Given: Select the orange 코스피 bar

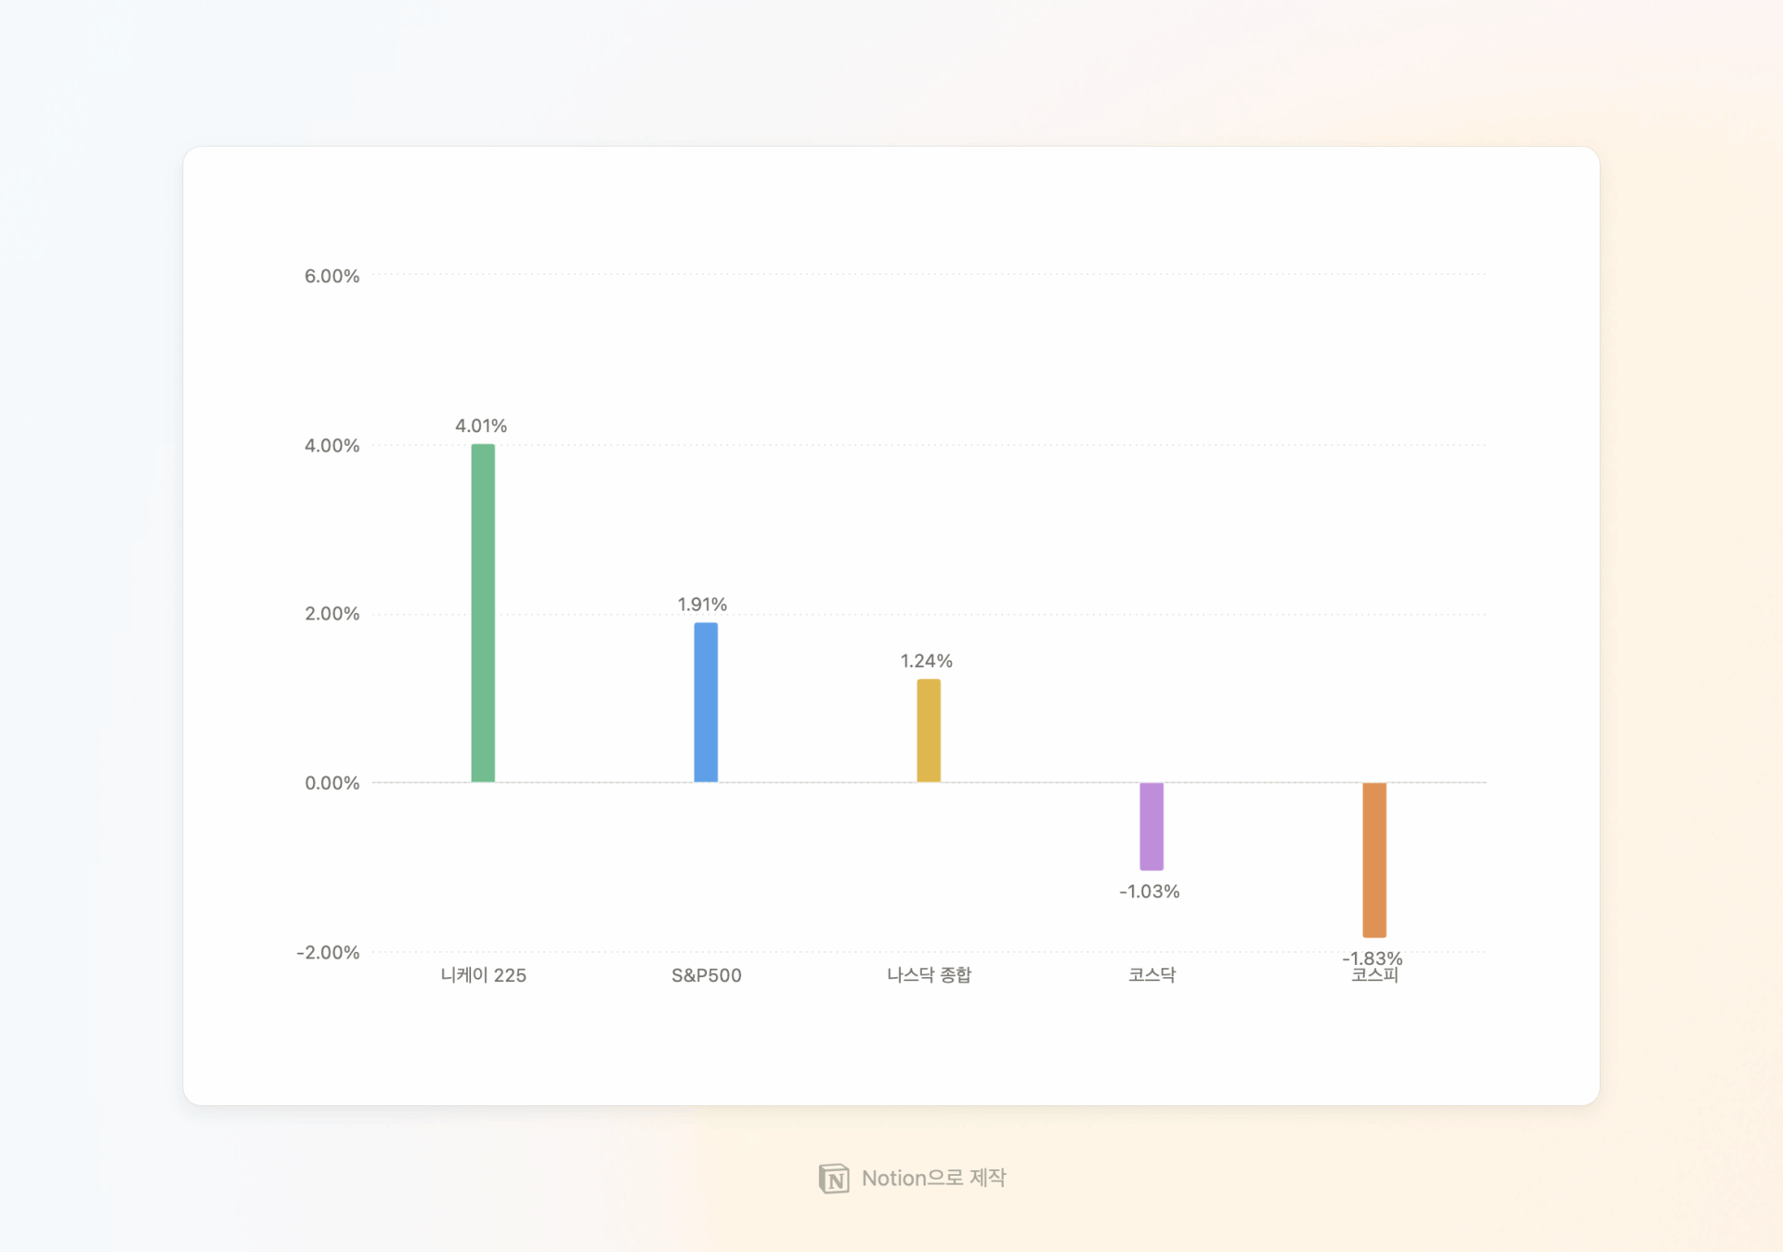Looking at the screenshot, I should [x=1374, y=860].
